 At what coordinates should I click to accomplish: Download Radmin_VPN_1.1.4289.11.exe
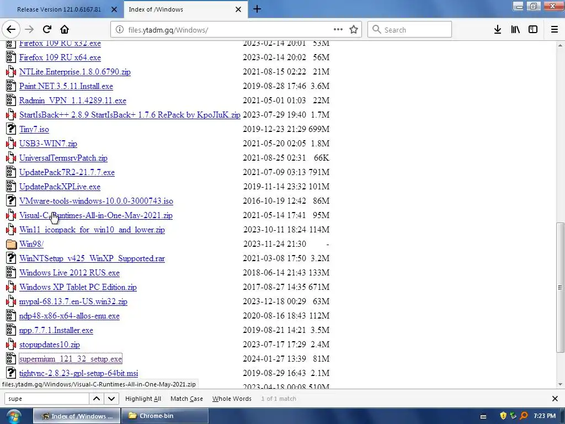pyautogui.click(x=73, y=100)
